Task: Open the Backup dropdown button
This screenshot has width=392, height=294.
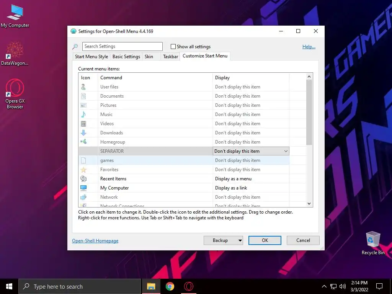Action: tap(223, 240)
